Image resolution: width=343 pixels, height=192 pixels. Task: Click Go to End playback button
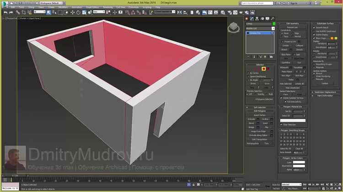point(322,185)
